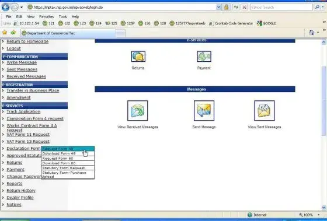
Task: Open the 10.123.1.54 links bar shortcut
Action: tap(26, 23)
